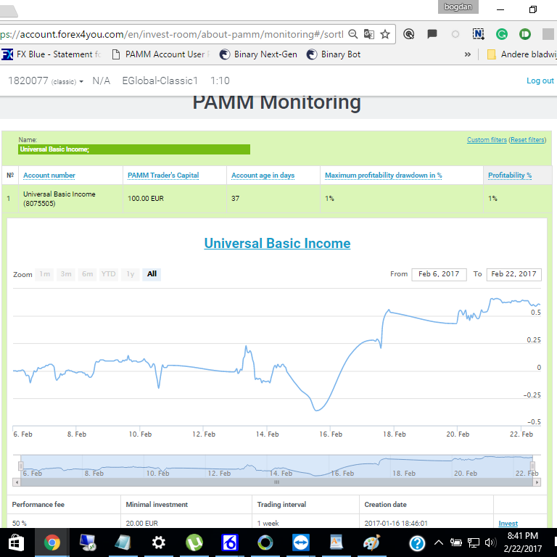Click the battery power tray icon
The height and width of the screenshot is (557, 557).
coord(455,542)
